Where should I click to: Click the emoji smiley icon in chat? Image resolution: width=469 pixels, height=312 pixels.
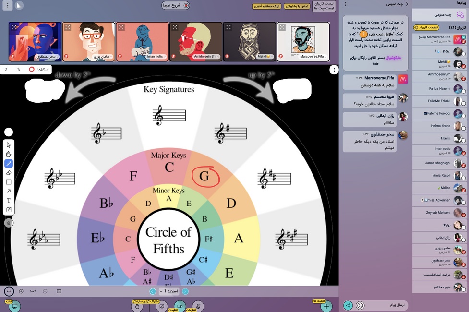[x=360, y=305]
